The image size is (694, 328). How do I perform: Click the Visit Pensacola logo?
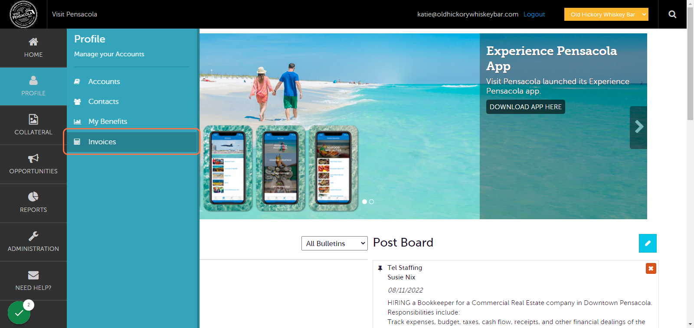point(23,14)
